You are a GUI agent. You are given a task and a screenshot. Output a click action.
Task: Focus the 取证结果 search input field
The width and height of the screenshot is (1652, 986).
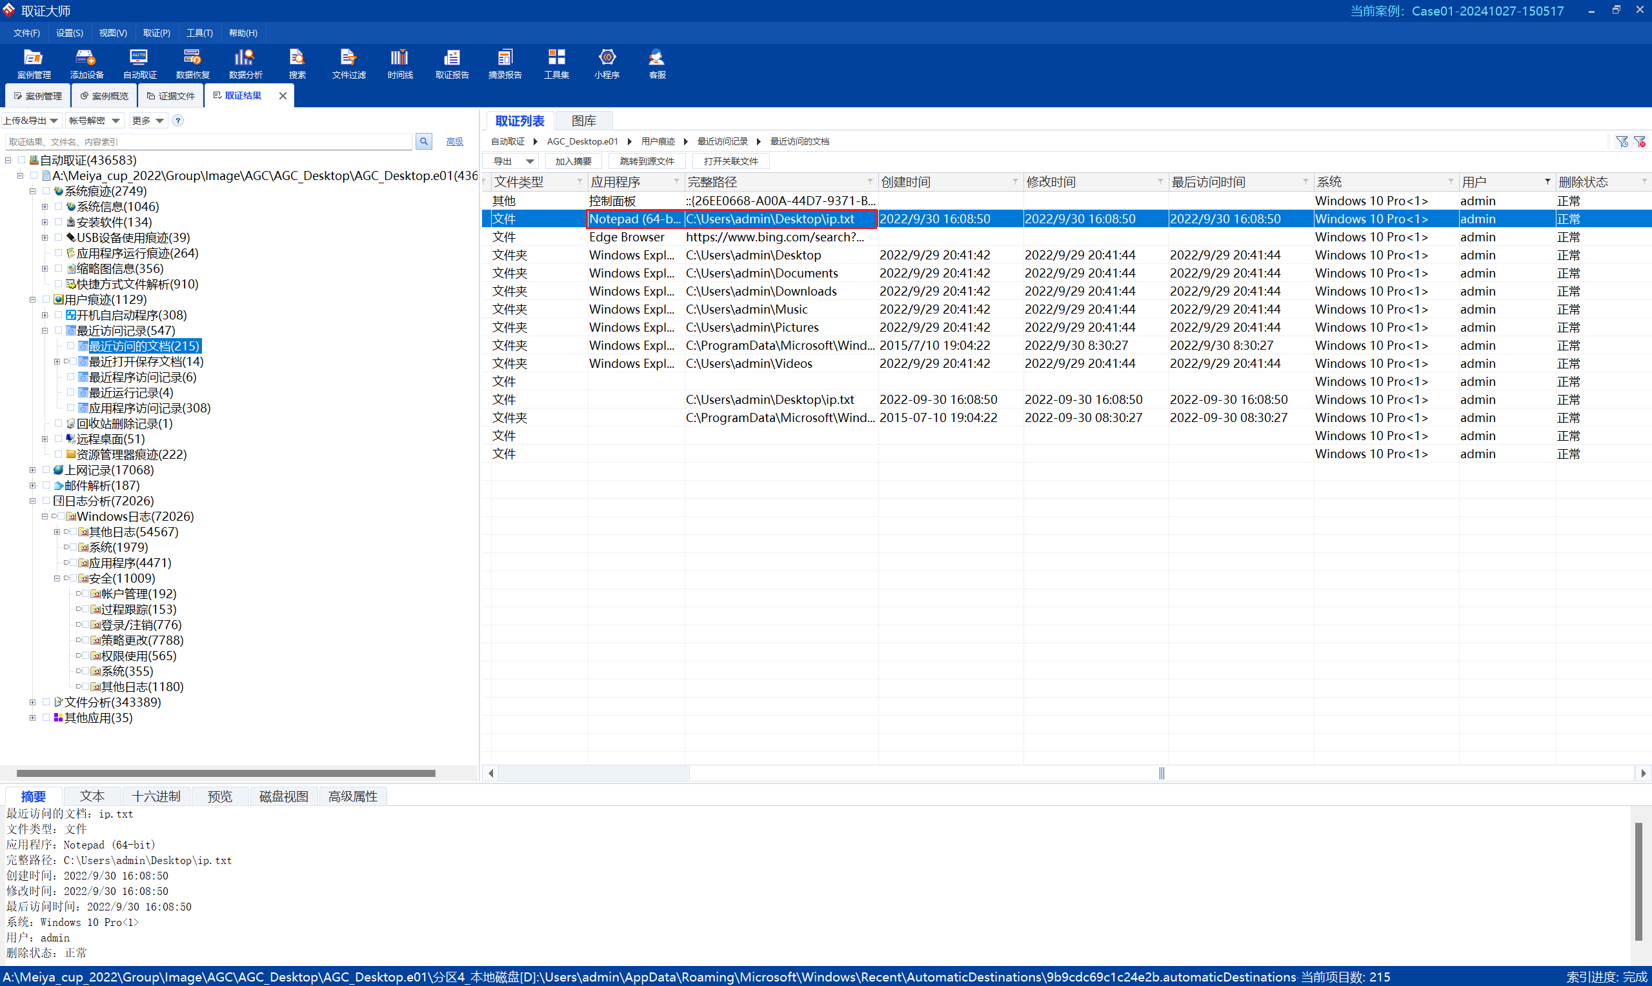209,141
